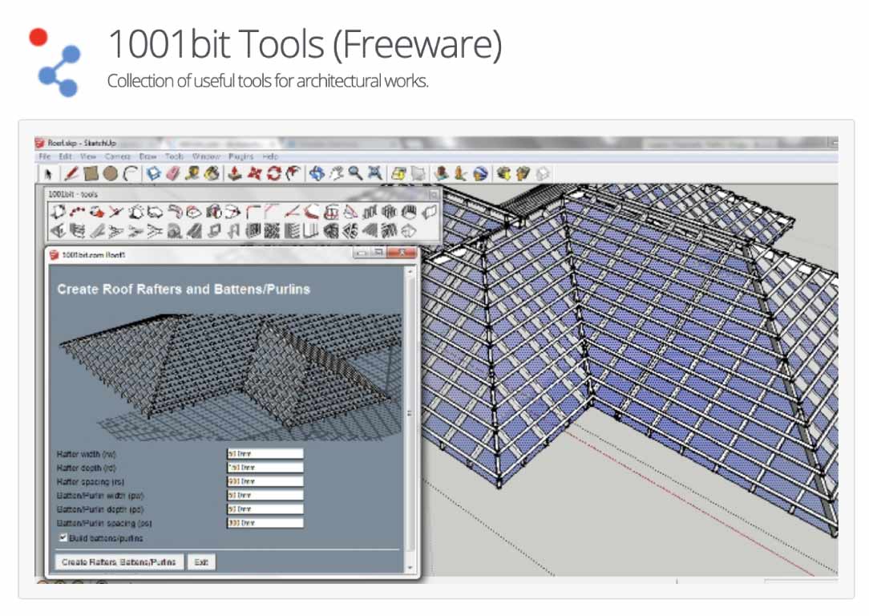Activate the Arc tool
Image resolution: width=869 pixels, height=616 pixels.
pos(130,173)
